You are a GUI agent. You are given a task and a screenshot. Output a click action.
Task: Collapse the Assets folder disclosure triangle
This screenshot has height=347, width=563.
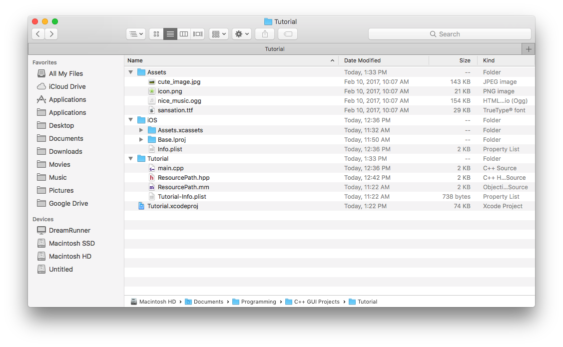coord(130,72)
